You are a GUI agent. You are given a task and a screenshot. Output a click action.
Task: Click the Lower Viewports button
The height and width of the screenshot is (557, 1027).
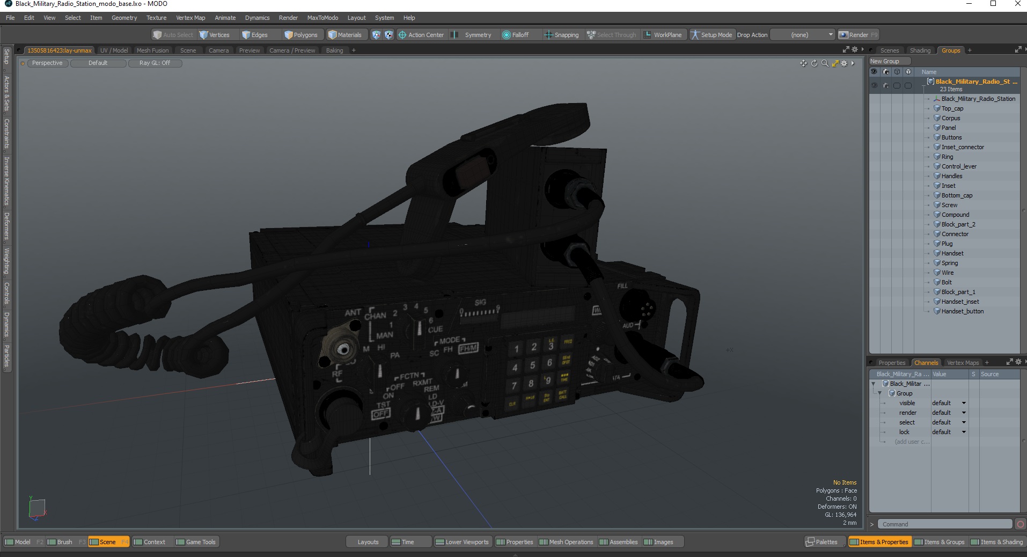pos(462,542)
